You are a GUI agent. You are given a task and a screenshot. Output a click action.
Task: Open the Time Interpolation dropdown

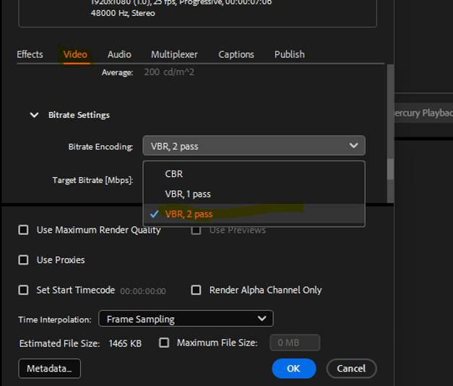pos(186,319)
